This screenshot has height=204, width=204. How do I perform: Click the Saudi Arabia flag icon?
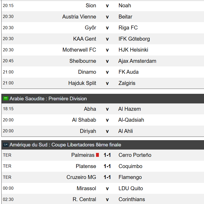(x=6, y=98)
